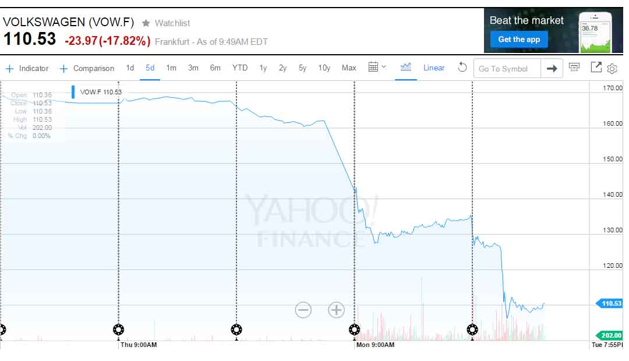Expand the calendar date range dropdown
The image size is (629, 361).
(377, 68)
